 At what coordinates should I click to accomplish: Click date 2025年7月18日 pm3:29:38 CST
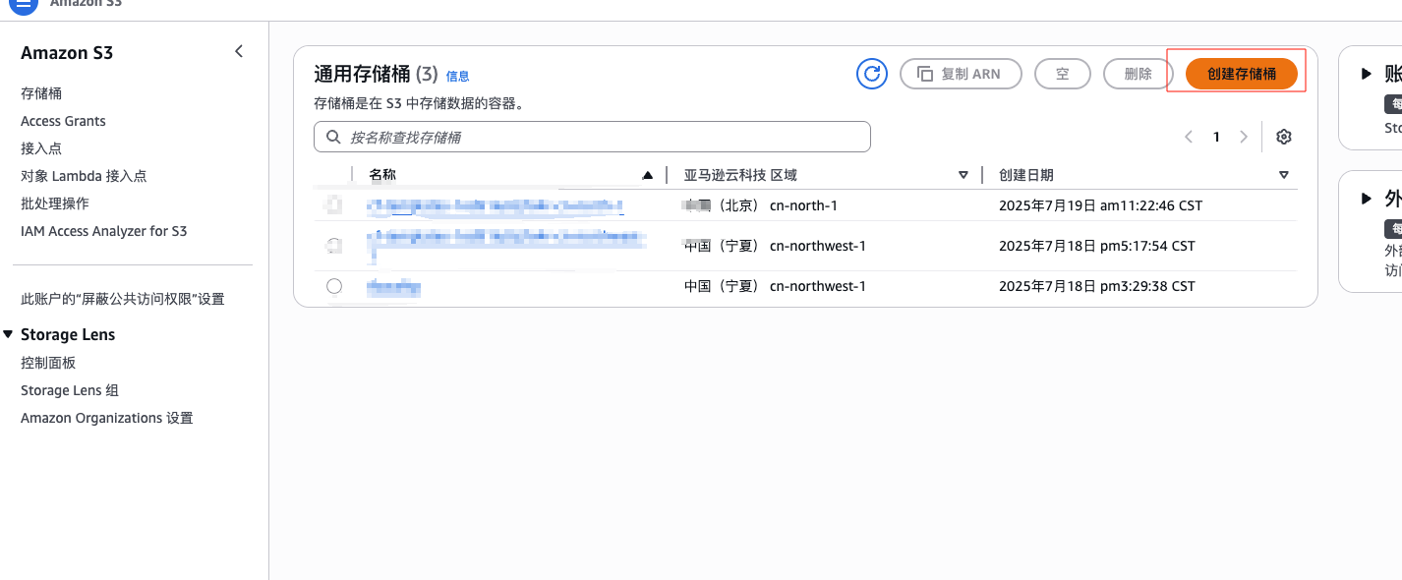pyautogui.click(x=1097, y=286)
